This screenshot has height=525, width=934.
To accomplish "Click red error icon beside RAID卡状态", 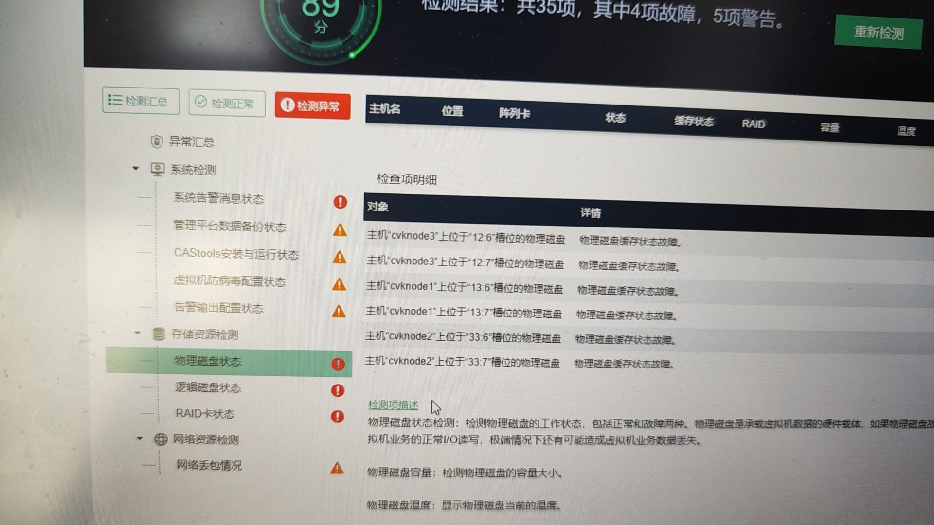I will point(337,417).
